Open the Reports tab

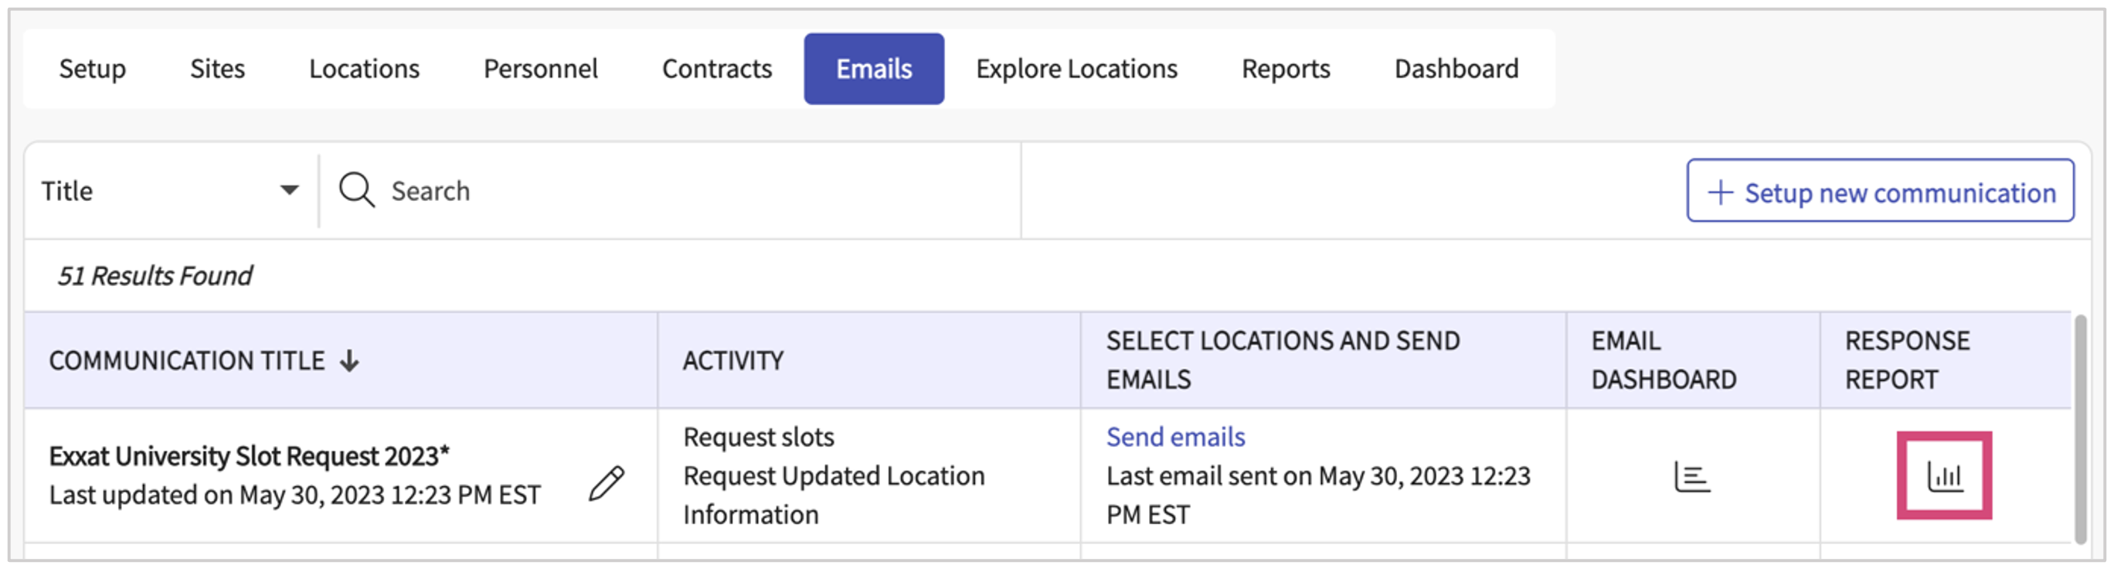1285,69
